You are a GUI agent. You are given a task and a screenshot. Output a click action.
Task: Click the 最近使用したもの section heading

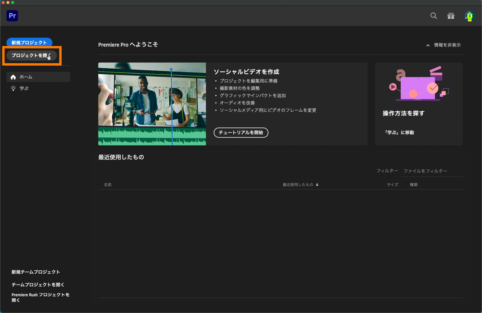121,157
